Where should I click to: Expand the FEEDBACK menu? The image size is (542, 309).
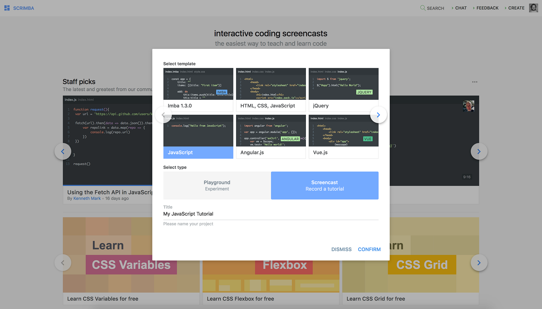(487, 8)
